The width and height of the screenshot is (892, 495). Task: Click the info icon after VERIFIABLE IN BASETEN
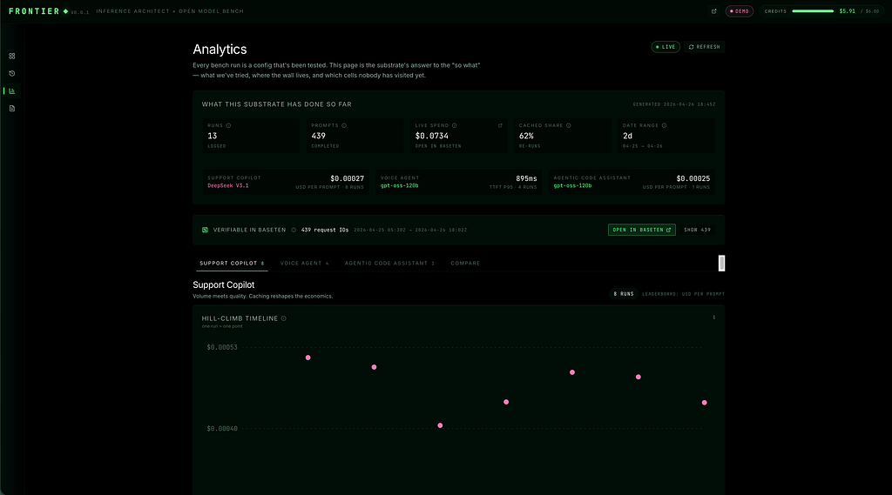pyautogui.click(x=294, y=231)
